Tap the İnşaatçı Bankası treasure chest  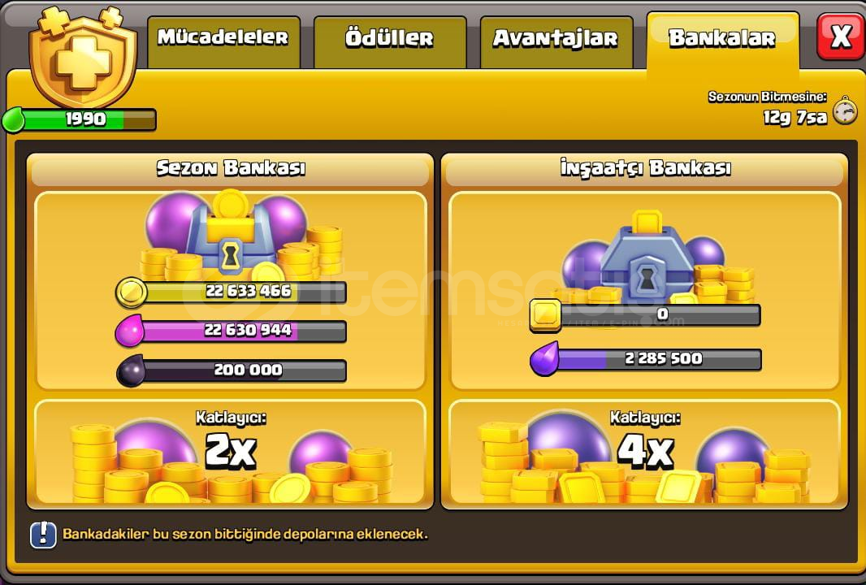pos(646,254)
